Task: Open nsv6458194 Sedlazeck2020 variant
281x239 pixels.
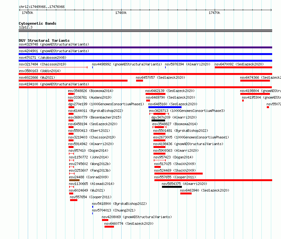Action: pos(93,124)
